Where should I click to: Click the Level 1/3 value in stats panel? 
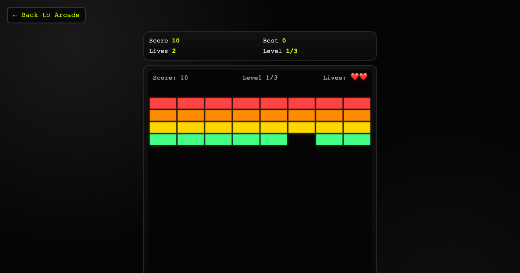point(292,51)
